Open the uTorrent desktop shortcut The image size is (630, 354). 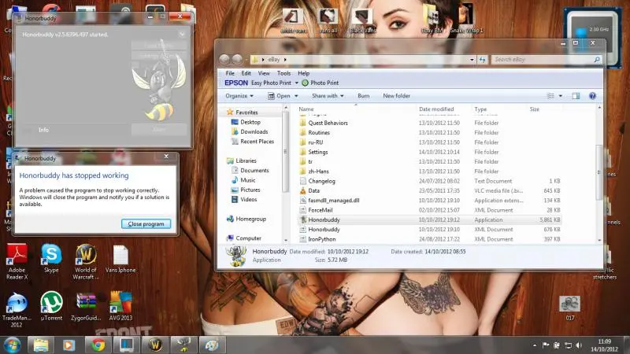(51, 307)
